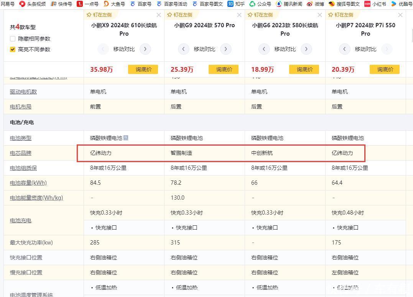Viewport: 413px width, 297px height.
Task: Shift 小鹏G6 column right using arrow
Action: pos(306,49)
